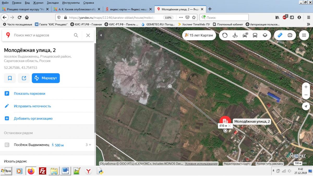Image resolution: width=313 pixels, height=176 pixels.
Task: Expand Посёлок Выдвиженец stop routes
Action: pyautogui.click(x=90, y=145)
